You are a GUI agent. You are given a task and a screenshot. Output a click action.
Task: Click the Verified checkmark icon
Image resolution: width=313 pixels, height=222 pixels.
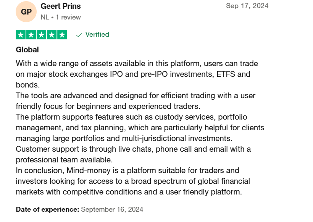point(79,35)
